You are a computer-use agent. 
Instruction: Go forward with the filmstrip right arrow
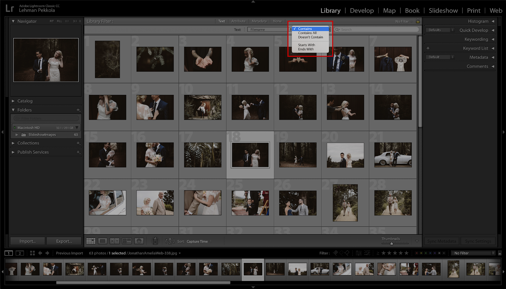pyautogui.click(x=47, y=253)
